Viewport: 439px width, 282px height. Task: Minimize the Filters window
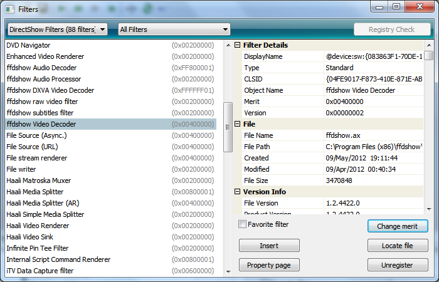[x=379, y=6]
